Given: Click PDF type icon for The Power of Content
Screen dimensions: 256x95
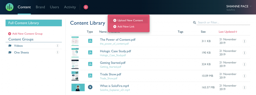Looking at the screenshot, I should (90, 41).
